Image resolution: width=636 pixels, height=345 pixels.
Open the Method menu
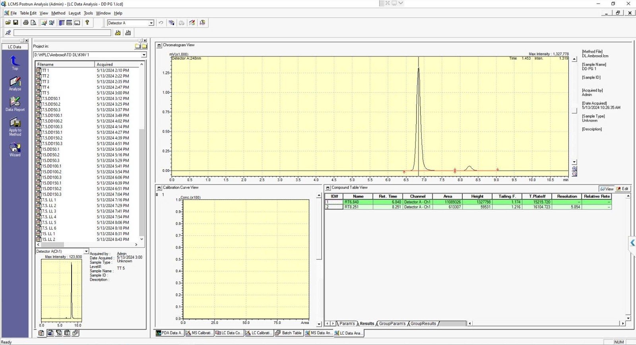[x=58, y=13]
